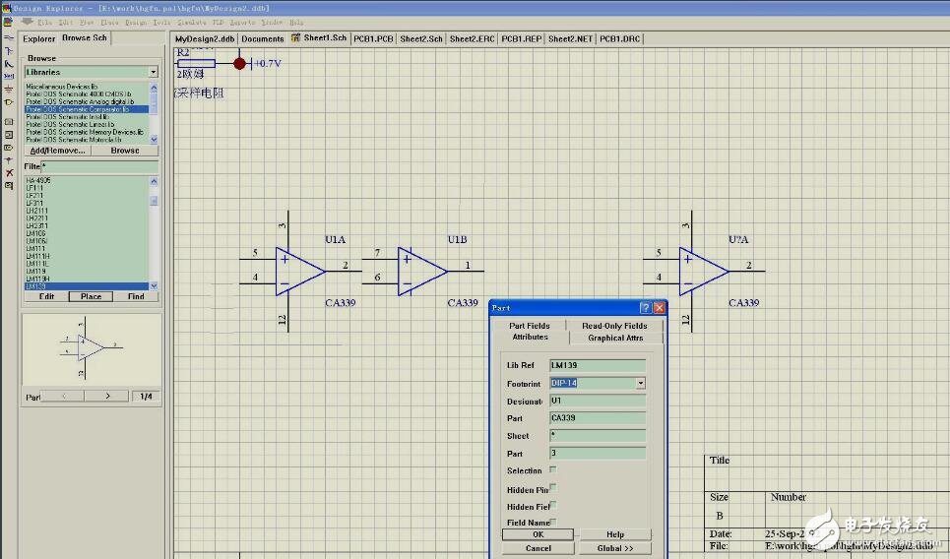Open the Footprint DIP-14 dropdown
This screenshot has width=950, height=559.
click(640, 383)
